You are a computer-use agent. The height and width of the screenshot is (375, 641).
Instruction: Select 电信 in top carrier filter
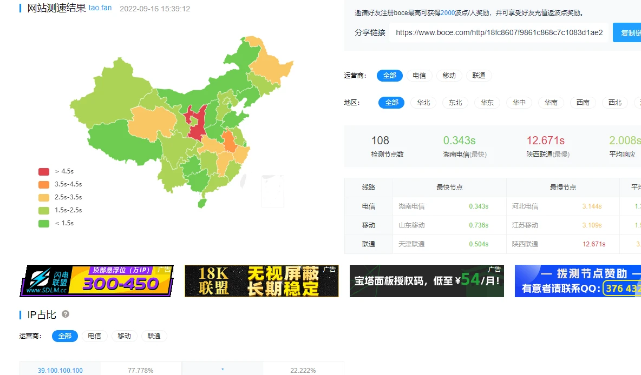coord(419,76)
